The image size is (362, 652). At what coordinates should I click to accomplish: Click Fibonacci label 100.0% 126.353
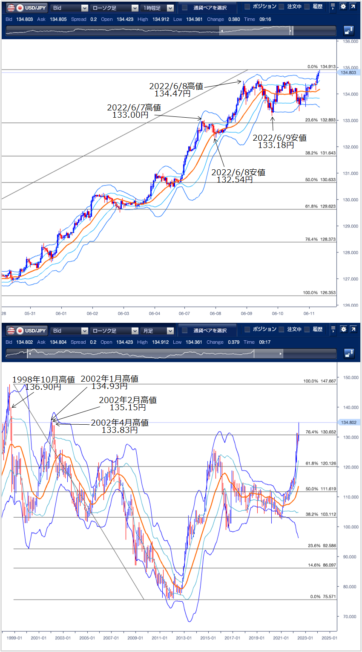click(x=319, y=293)
